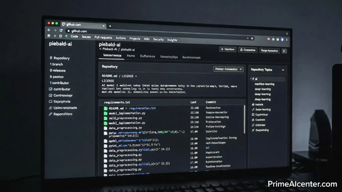Click the browser back arrow

(49, 30)
